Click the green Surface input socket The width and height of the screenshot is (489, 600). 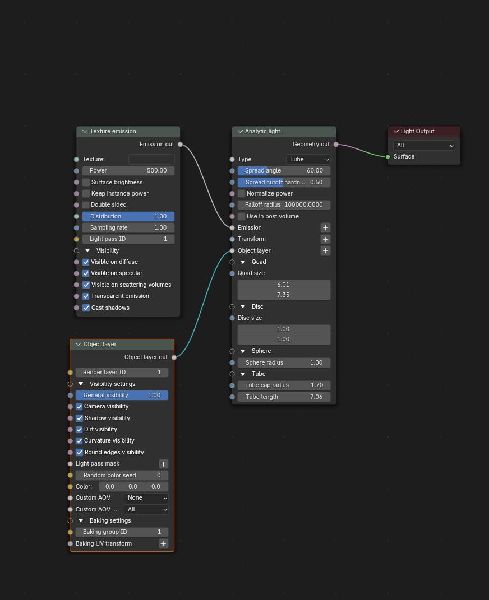tap(388, 156)
